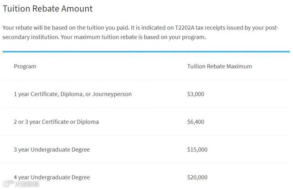Click the "2 or 3 year Certificate or Diploma" row

(56, 122)
